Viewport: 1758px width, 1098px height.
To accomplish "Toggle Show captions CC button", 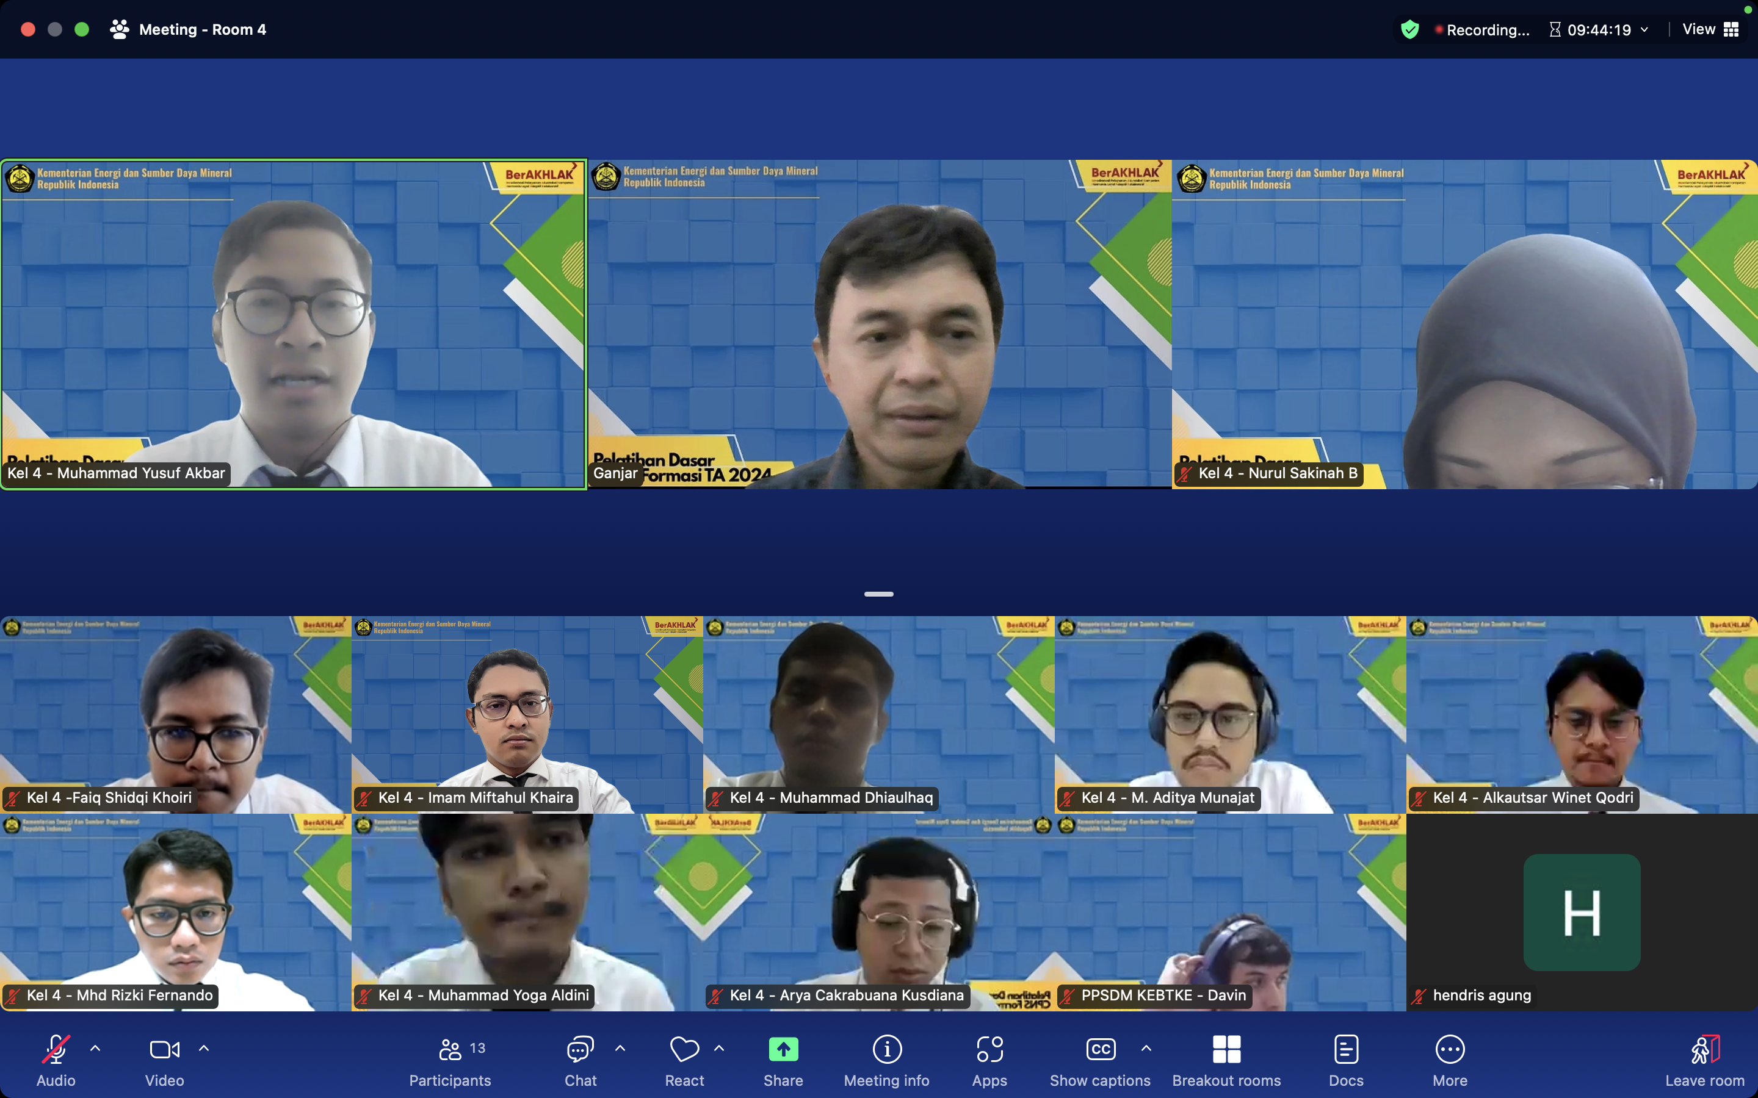I will click(x=1100, y=1050).
